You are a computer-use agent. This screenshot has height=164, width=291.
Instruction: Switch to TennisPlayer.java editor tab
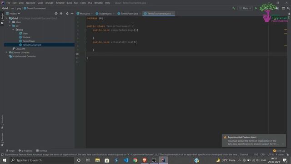[x=129, y=14]
